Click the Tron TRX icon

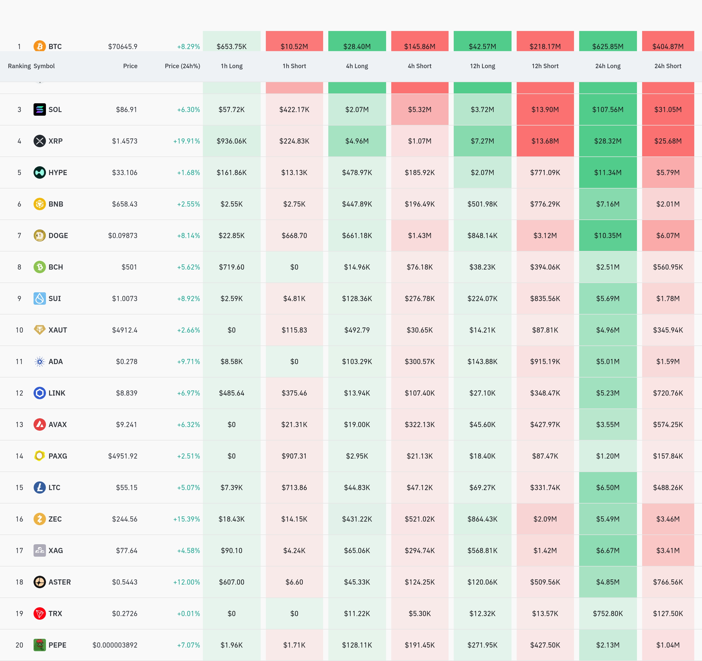click(39, 613)
